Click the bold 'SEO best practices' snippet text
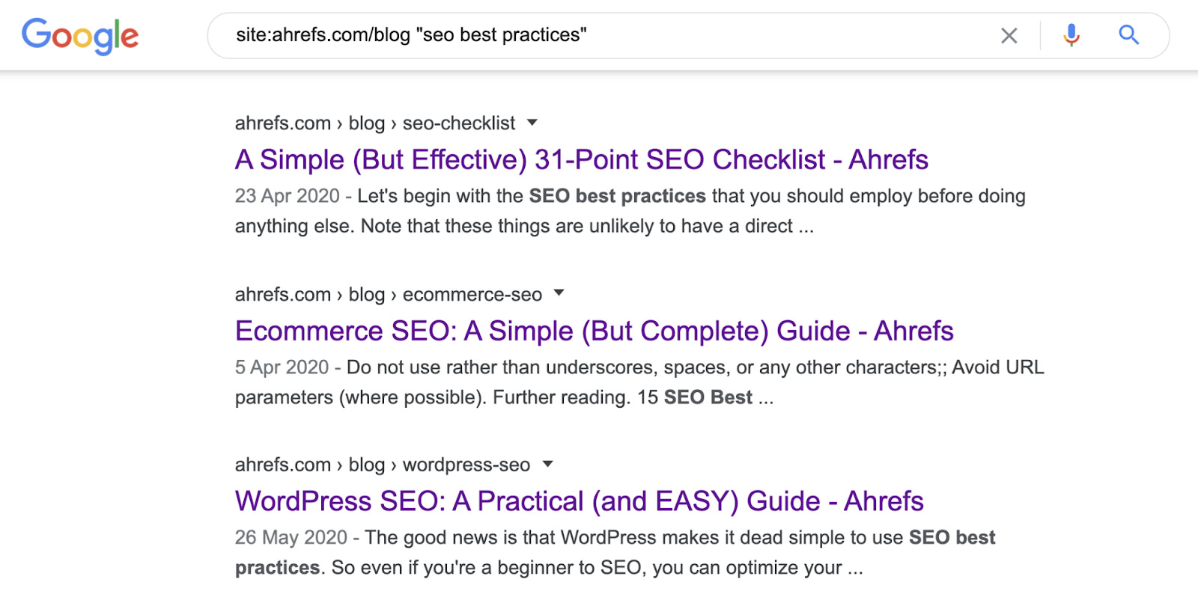 click(x=615, y=195)
